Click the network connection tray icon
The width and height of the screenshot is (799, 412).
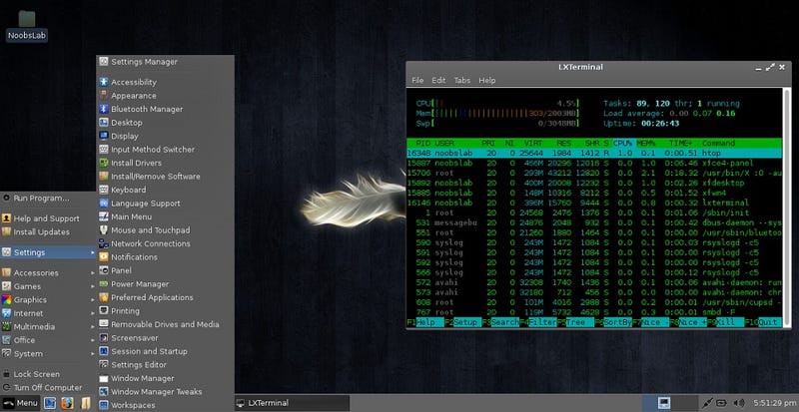[707, 403]
